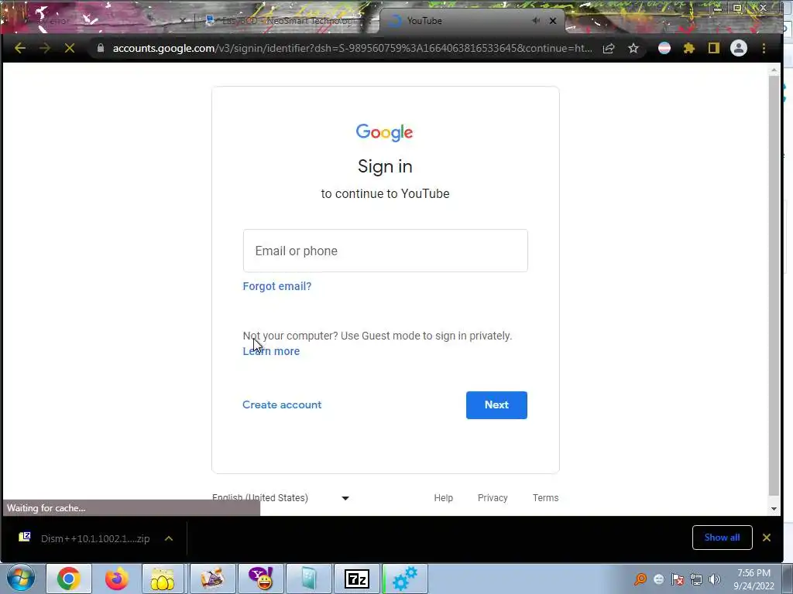This screenshot has height=594, width=793.
Task: Open the Learn more link
Action: (271, 351)
